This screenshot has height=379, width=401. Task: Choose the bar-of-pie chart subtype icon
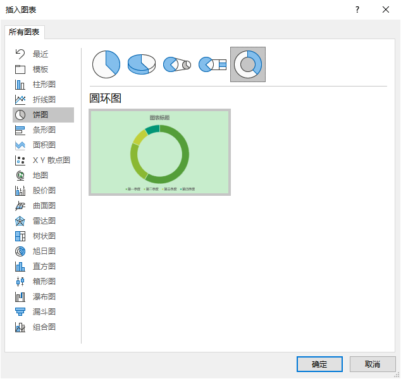213,64
